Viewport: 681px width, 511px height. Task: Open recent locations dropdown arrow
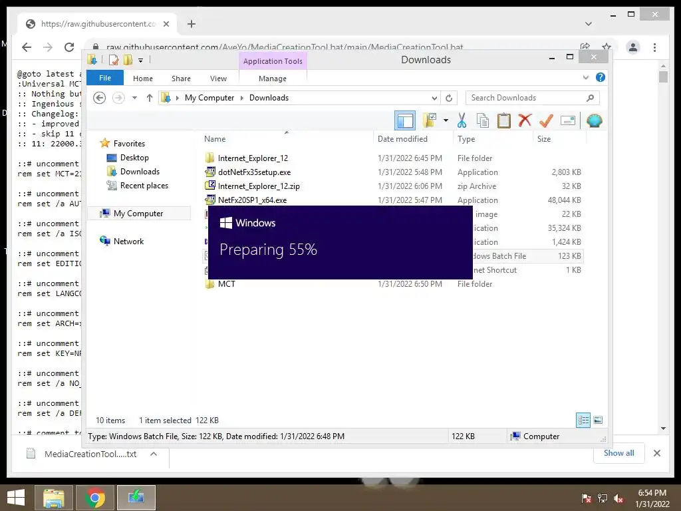[x=134, y=98]
